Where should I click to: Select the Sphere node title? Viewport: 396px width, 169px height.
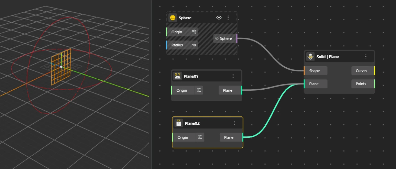tap(185, 18)
